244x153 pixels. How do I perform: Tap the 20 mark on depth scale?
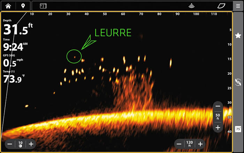point(229,73)
